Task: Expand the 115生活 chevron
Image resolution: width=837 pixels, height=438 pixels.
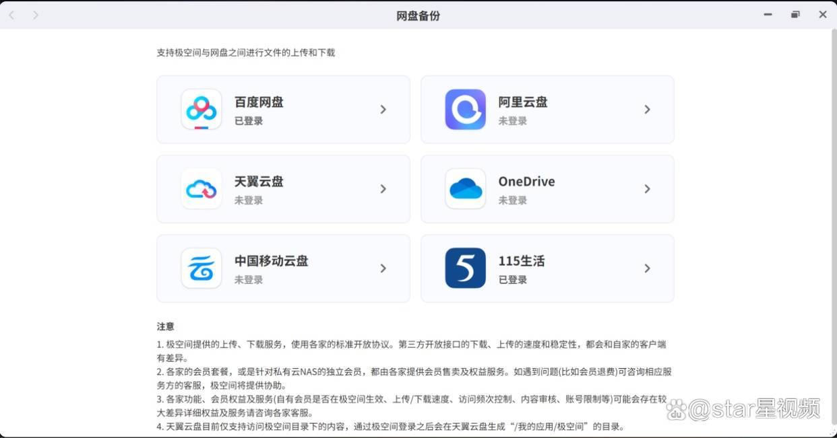Action: pyautogui.click(x=647, y=268)
